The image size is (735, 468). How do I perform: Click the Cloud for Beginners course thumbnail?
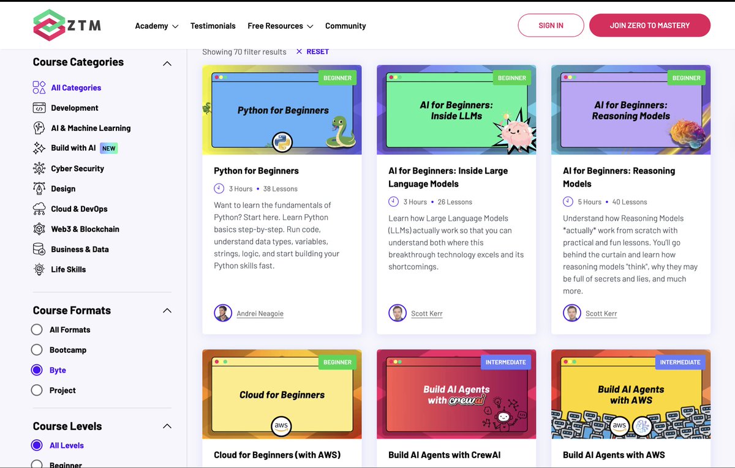(x=282, y=395)
